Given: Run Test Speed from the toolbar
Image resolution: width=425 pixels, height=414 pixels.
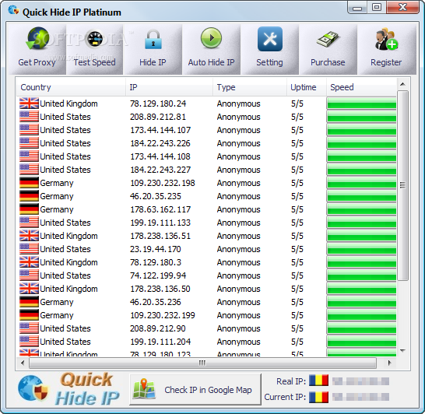Looking at the screenshot, I should click(95, 50).
